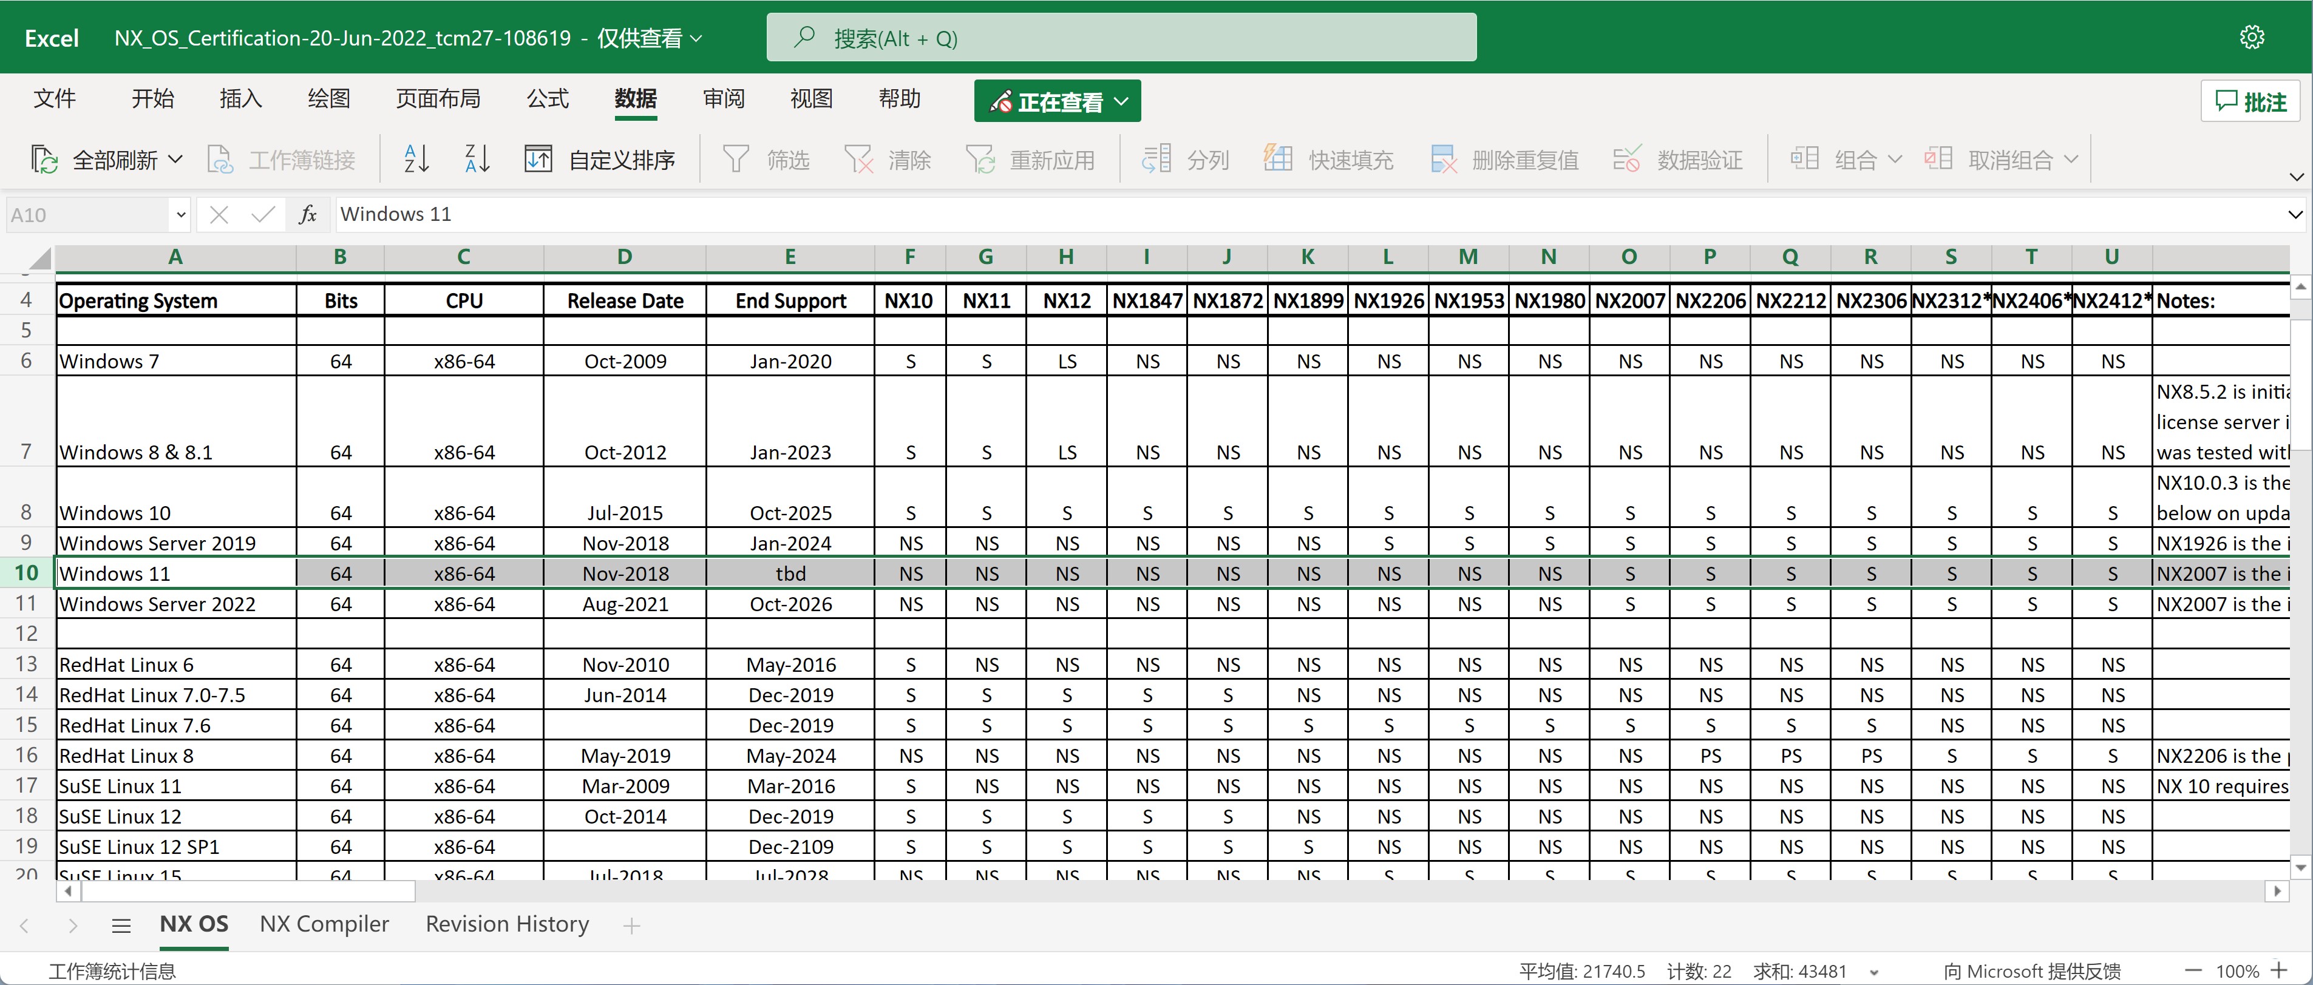The image size is (2313, 985).
Task: Switch to the NX Compiler sheet
Action: pyautogui.click(x=324, y=924)
